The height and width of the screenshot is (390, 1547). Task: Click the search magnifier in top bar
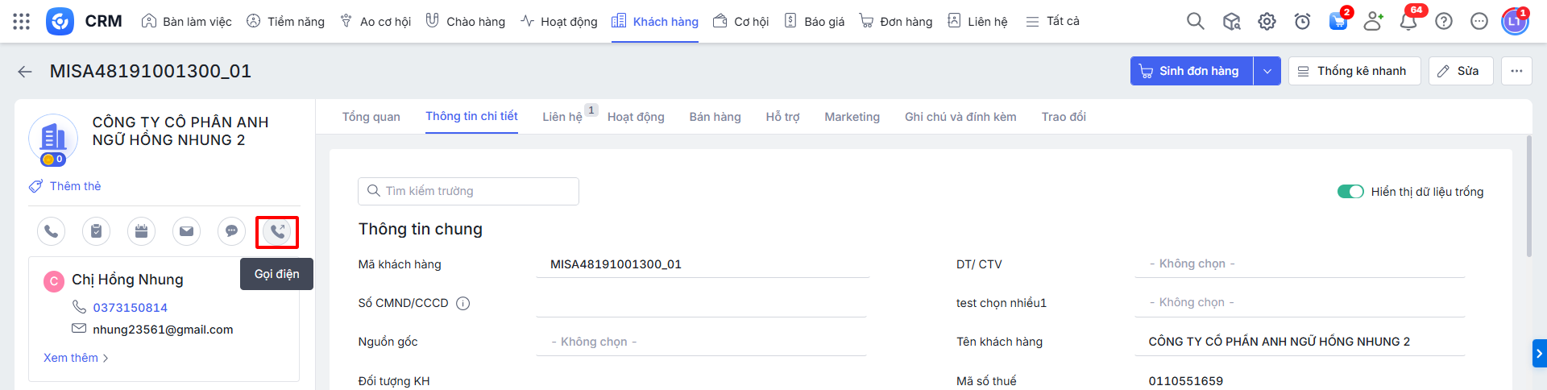point(1195,22)
